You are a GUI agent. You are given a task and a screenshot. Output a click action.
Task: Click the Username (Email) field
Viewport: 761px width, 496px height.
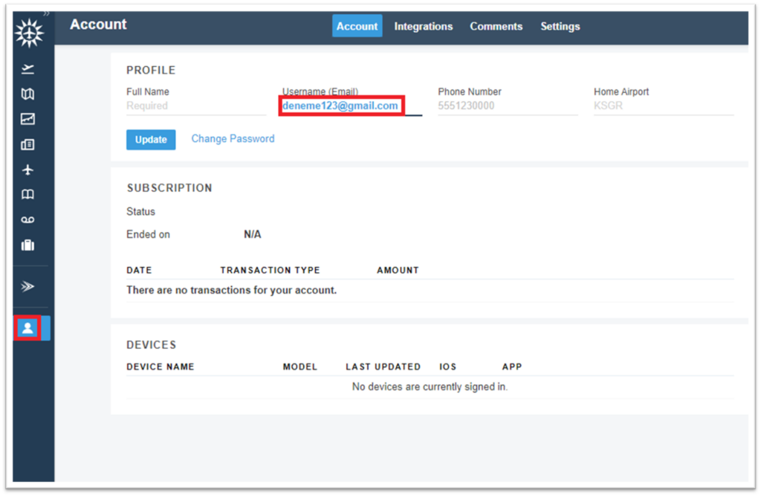click(352, 106)
